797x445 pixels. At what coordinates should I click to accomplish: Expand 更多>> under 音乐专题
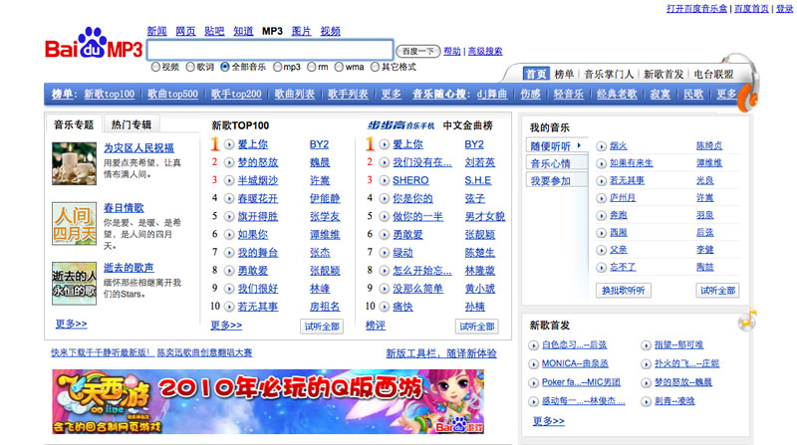point(71,324)
